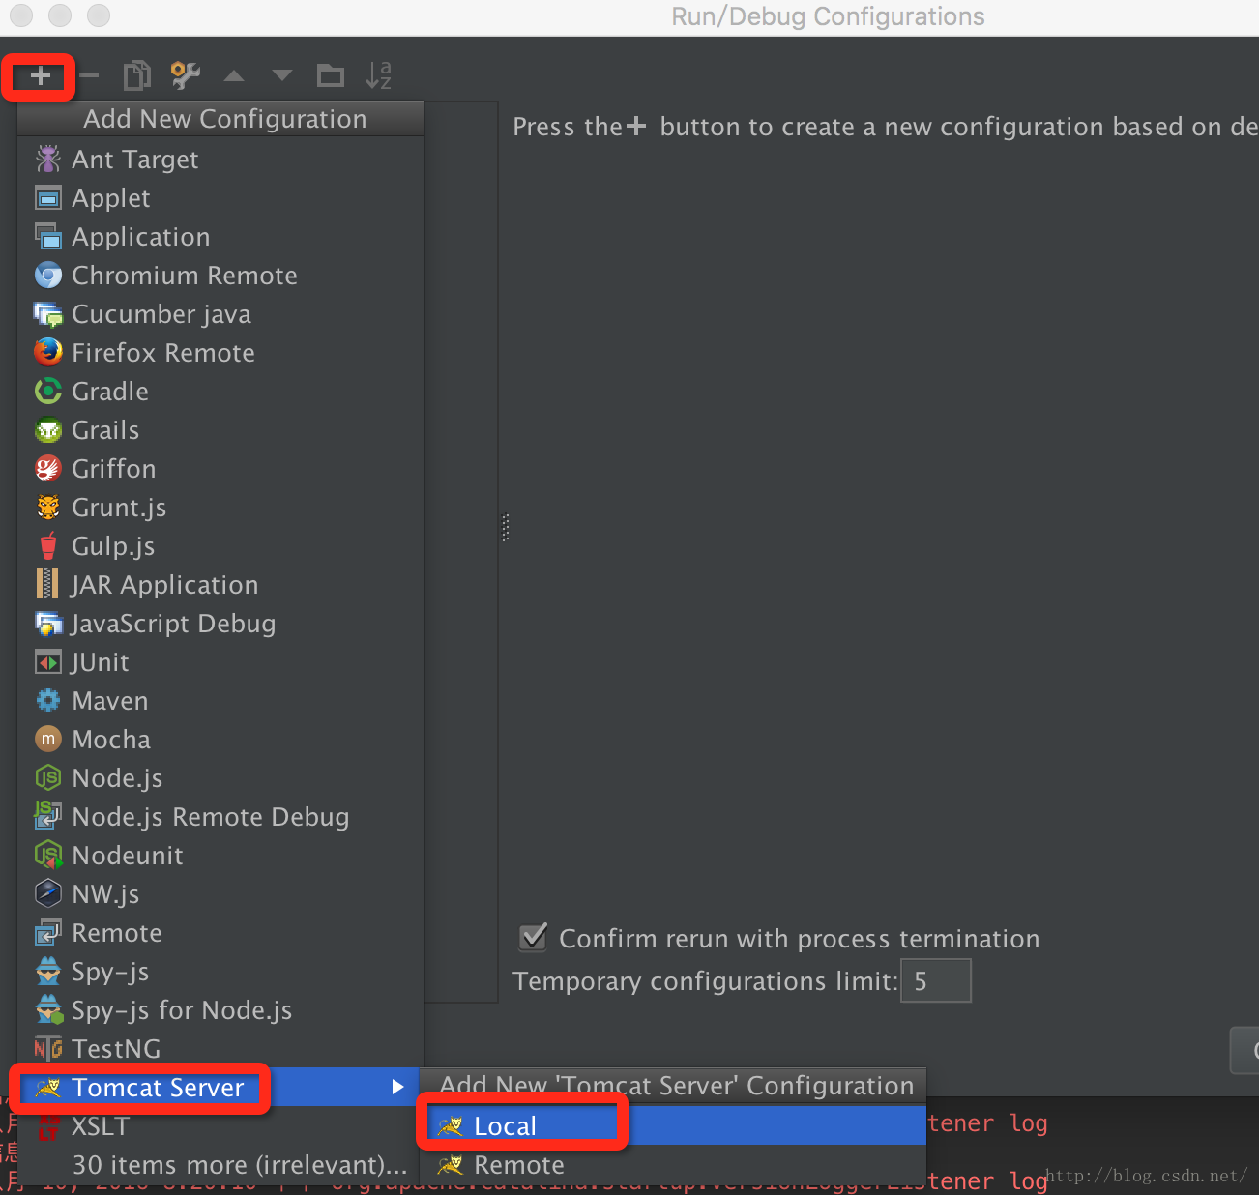Choose Spy-js configuration entry

(220, 971)
